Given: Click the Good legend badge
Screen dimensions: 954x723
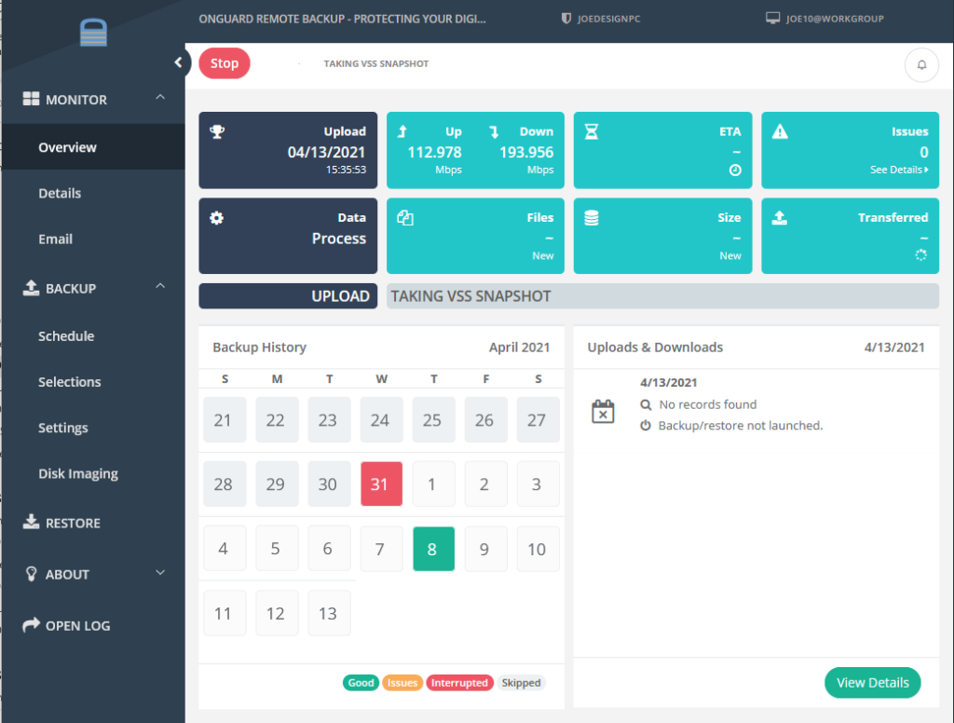Looking at the screenshot, I should coord(361,683).
